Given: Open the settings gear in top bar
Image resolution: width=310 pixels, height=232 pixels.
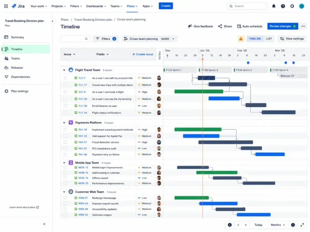Looking at the screenshot, I should click(292, 6).
